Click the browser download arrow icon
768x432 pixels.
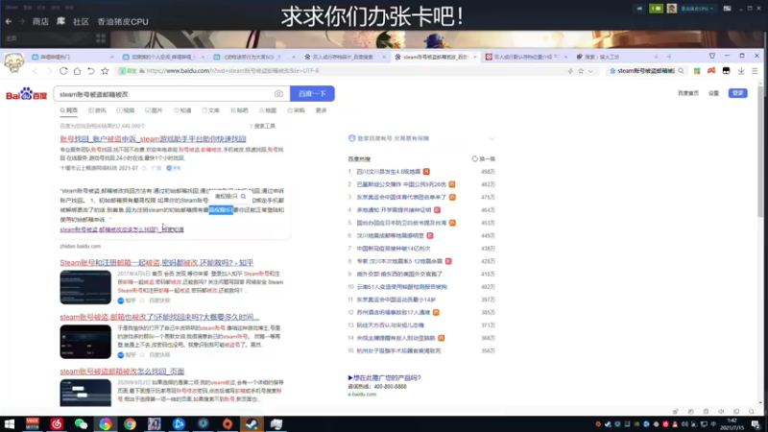741,71
